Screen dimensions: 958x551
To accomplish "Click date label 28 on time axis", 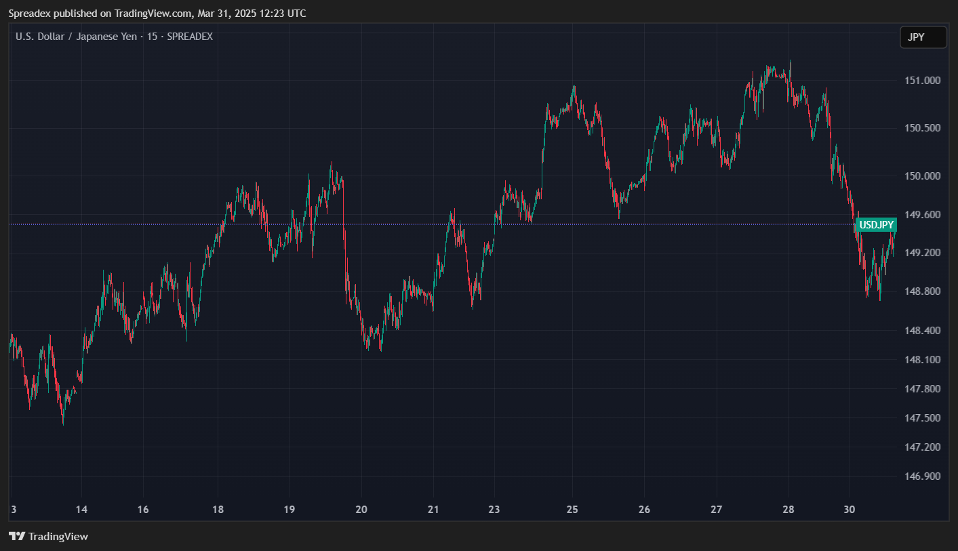I will 789,510.
